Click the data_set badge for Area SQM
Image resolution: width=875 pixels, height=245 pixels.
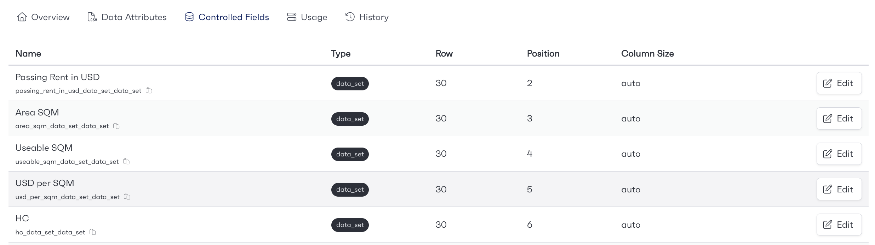tap(350, 119)
